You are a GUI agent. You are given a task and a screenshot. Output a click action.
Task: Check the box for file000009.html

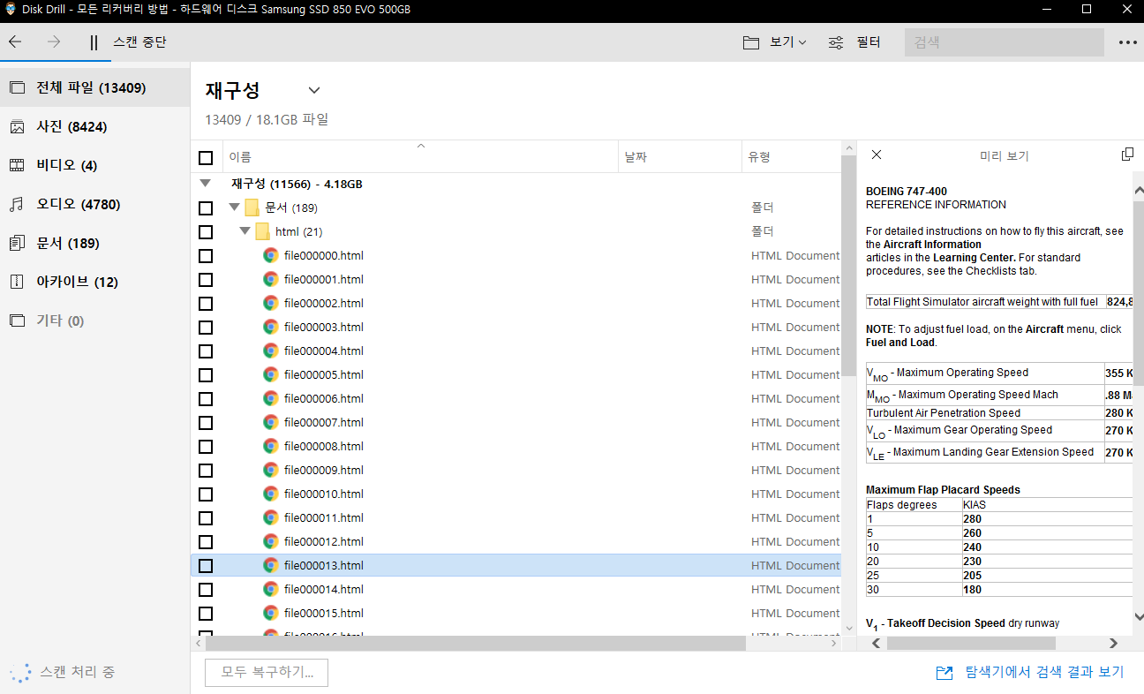[206, 471]
